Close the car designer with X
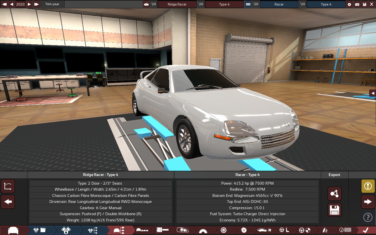This screenshot has height=235, width=376. click(x=372, y=4)
